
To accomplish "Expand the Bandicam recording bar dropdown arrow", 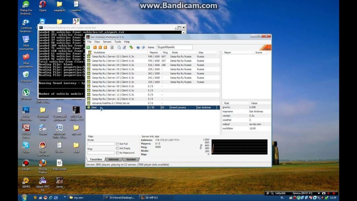I will pos(319,193).
